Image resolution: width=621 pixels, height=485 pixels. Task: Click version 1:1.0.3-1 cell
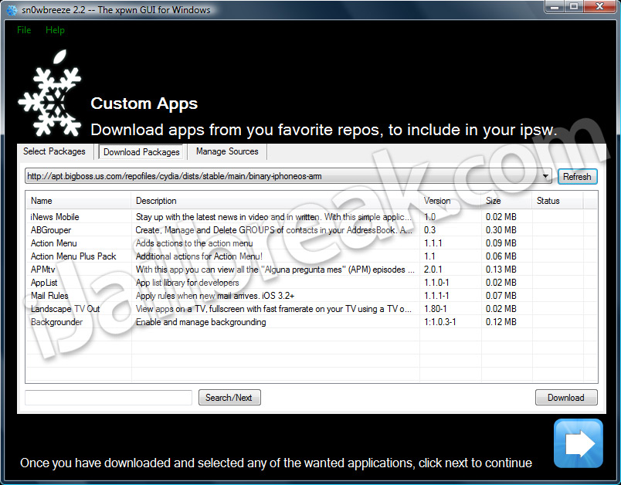coord(440,322)
